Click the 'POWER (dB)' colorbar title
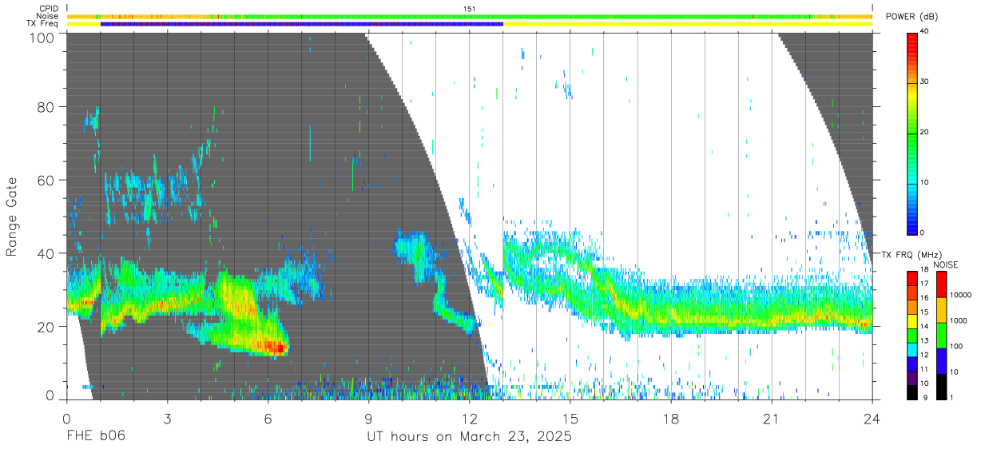981x453 pixels. tap(911, 17)
